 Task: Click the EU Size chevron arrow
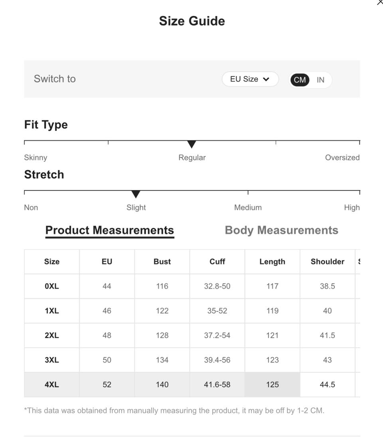[x=266, y=79]
